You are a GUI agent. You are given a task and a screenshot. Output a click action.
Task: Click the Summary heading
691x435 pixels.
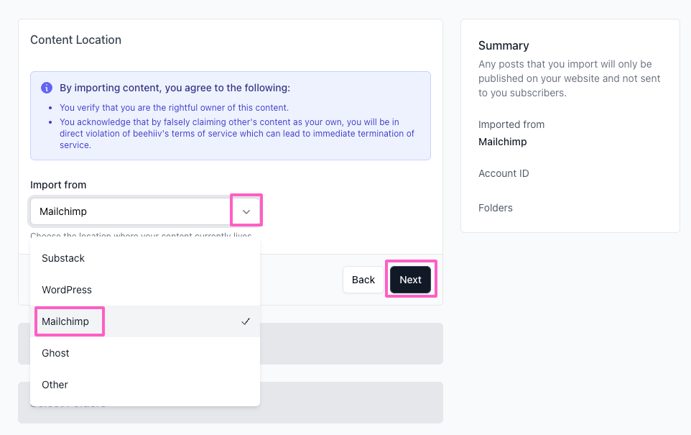point(504,46)
